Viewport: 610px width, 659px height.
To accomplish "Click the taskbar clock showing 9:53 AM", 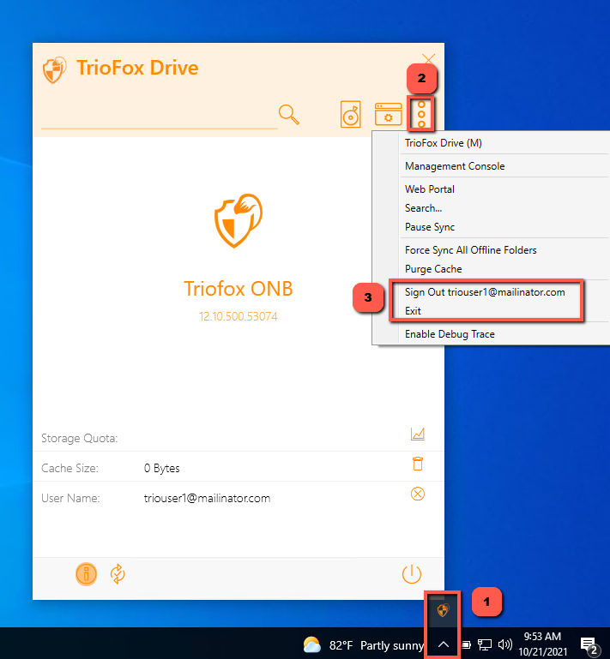I will [x=543, y=644].
